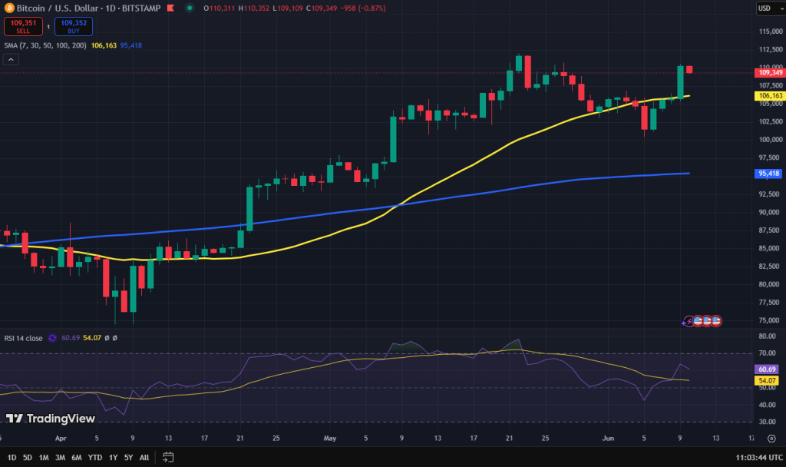Viewport: 786px width, 467px height.
Task: Click a US flag economic event icon on chart
Action: 706,320
